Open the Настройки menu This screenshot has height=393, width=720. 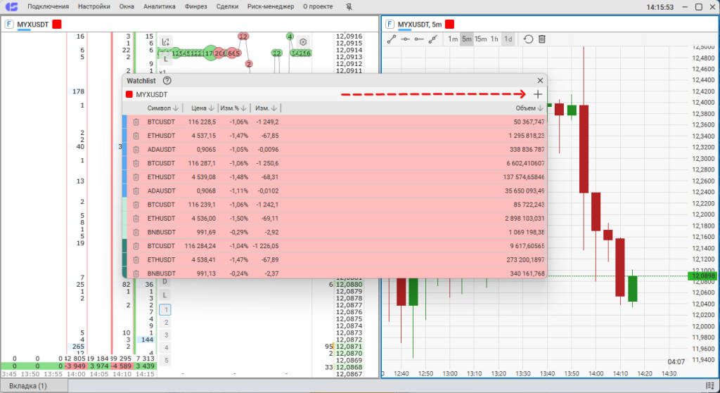pos(94,7)
